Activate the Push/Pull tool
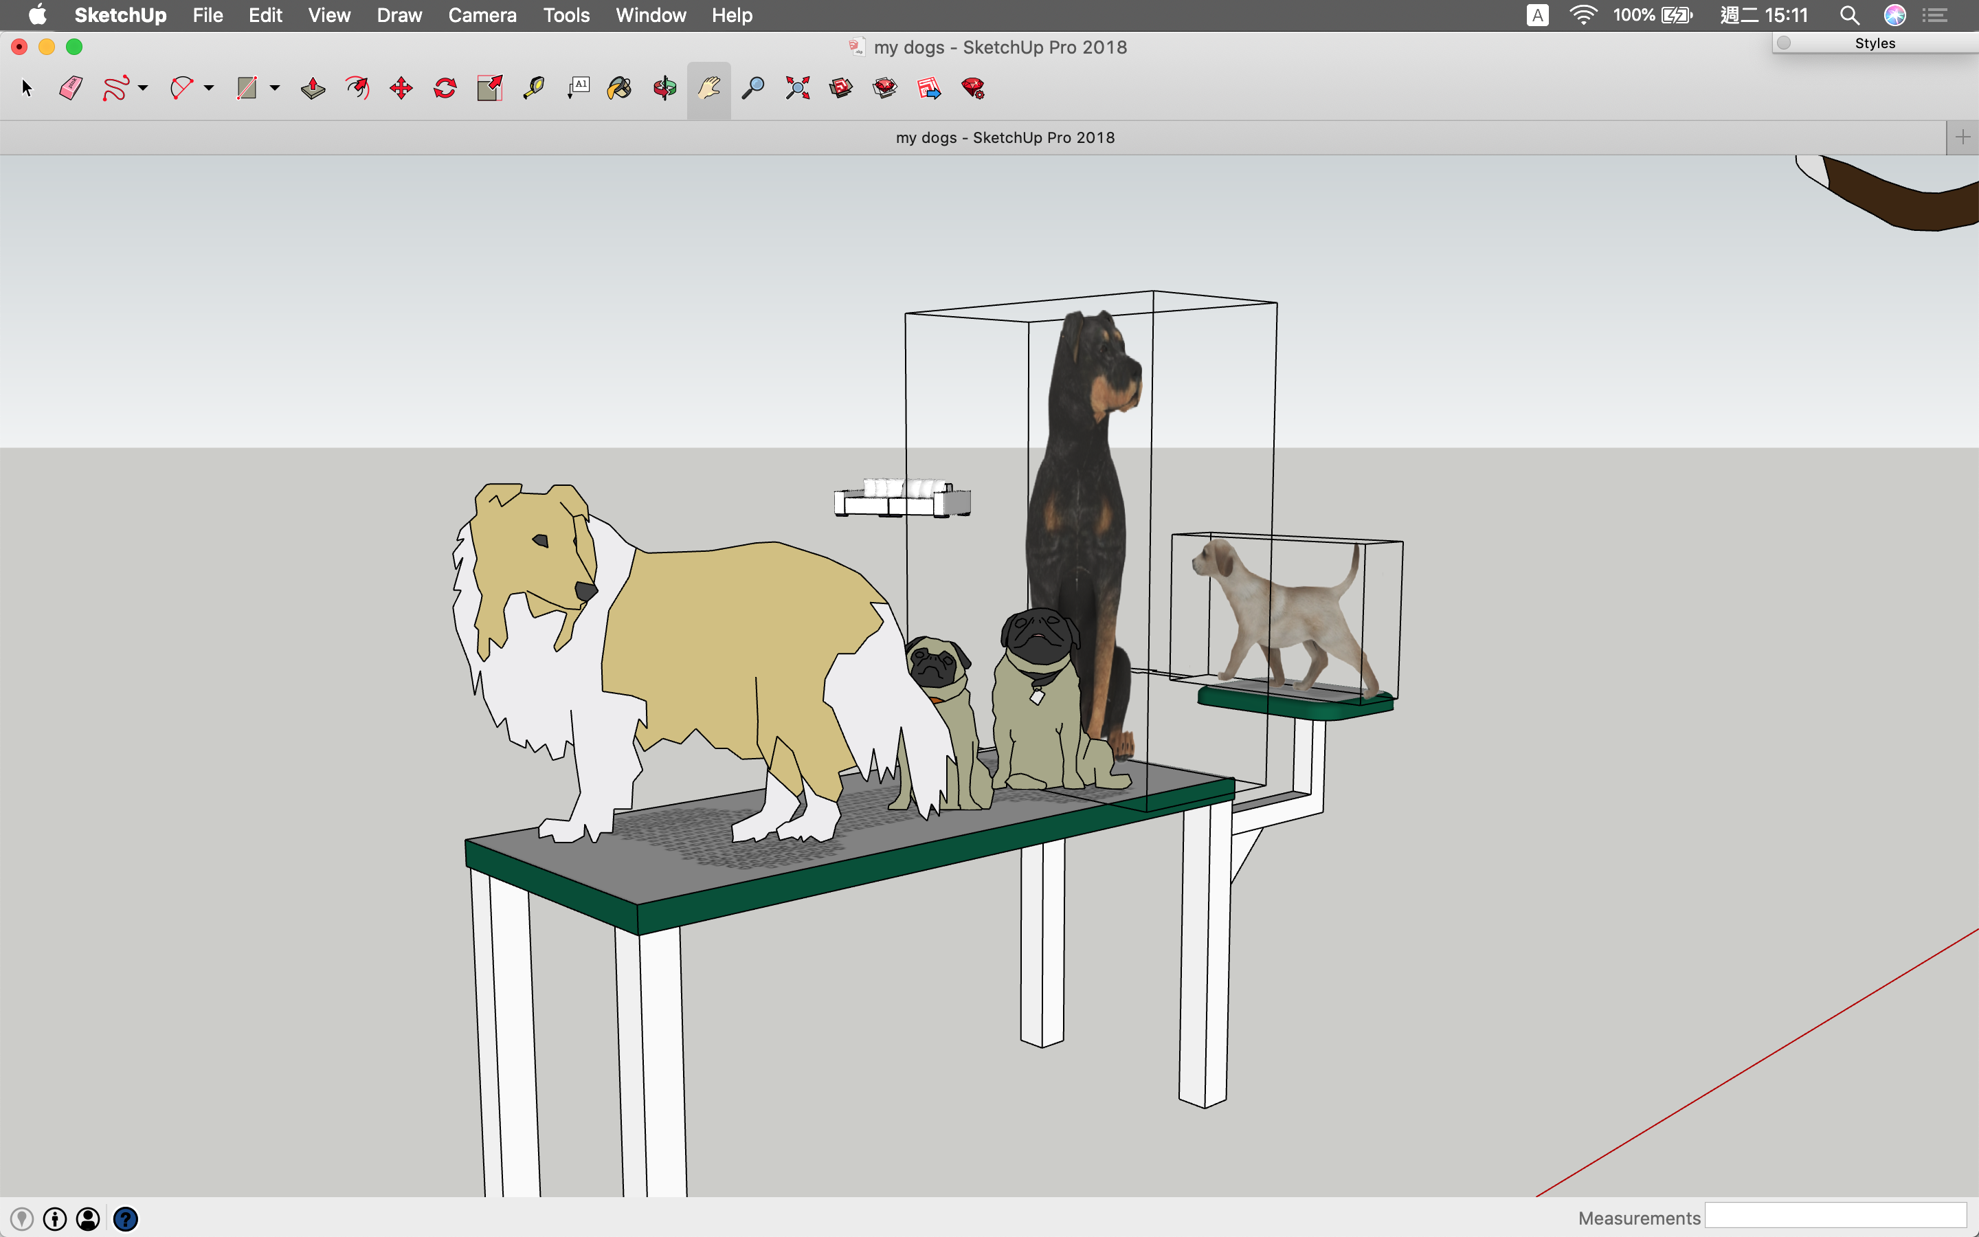Screen dimensions: 1979x1237 313,89
